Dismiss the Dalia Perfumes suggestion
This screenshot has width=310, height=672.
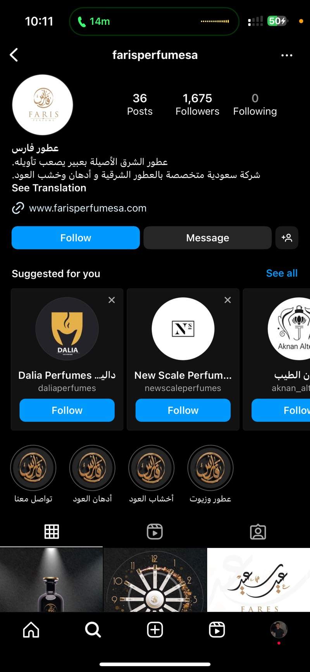click(112, 300)
